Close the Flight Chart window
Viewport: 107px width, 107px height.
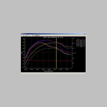tap(86, 34)
